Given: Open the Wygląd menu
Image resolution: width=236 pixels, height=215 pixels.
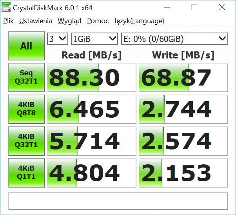Looking at the screenshot, I should click(x=69, y=21).
